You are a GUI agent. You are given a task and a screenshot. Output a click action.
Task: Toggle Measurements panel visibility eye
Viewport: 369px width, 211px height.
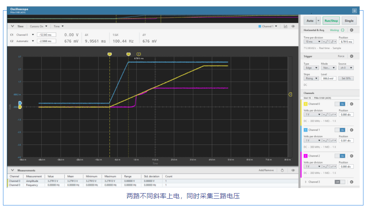coord(293,170)
